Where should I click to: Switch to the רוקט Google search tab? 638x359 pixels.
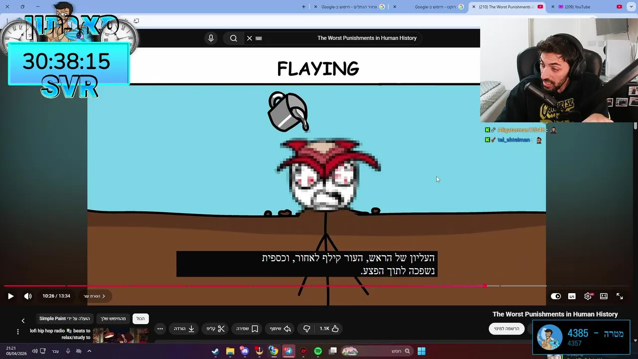(x=432, y=7)
